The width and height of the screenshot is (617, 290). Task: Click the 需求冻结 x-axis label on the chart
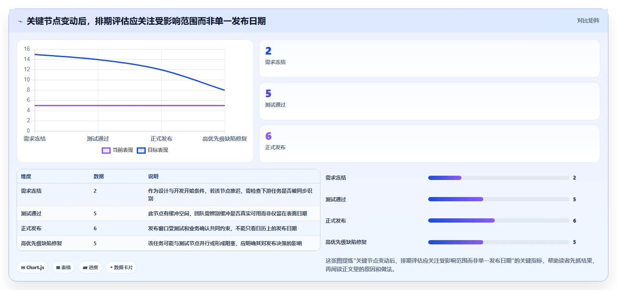click(35, 139)
